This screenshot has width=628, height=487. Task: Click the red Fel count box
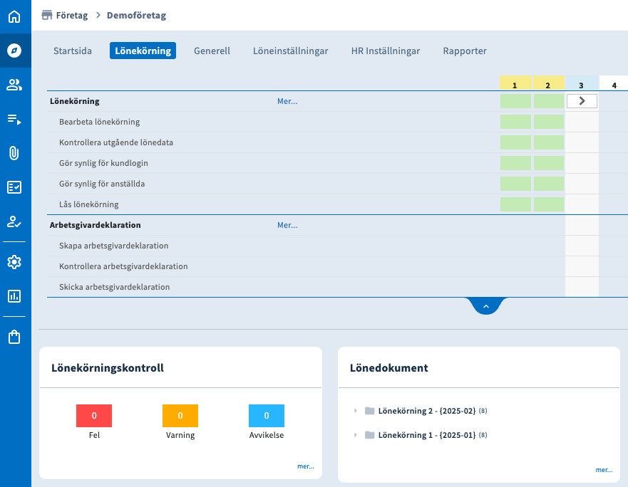(x=94, y=416)
